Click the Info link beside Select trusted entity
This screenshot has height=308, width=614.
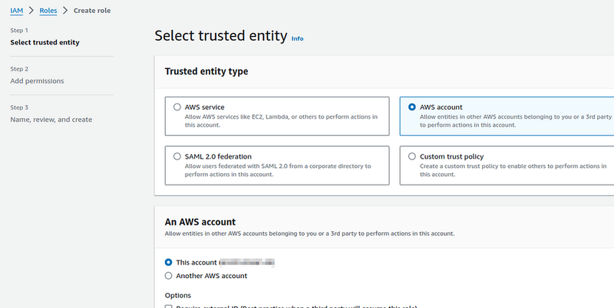pyautogui.click(x=297, y=38)
